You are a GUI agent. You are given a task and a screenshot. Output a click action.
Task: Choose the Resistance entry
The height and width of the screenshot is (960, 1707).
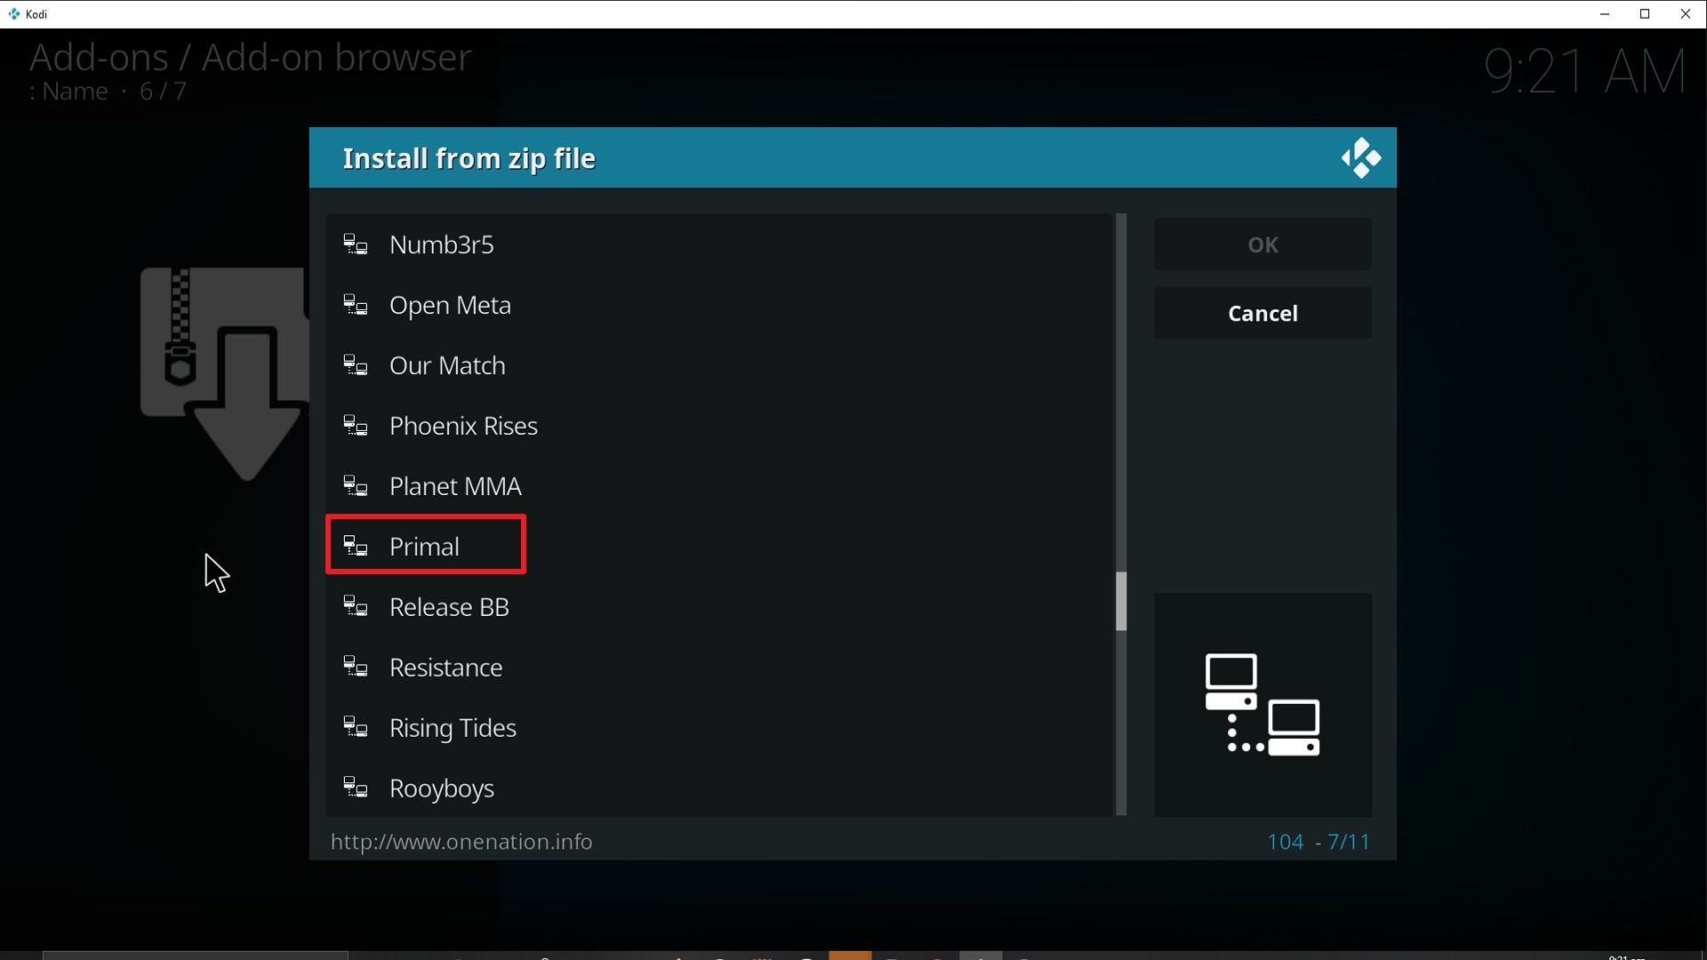pos(720,668)
